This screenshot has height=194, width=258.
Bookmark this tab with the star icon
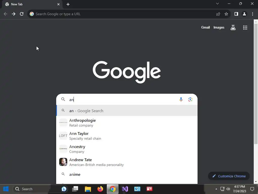226,14
